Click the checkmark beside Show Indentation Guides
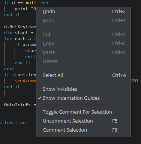141x144 pixels. 39,98
